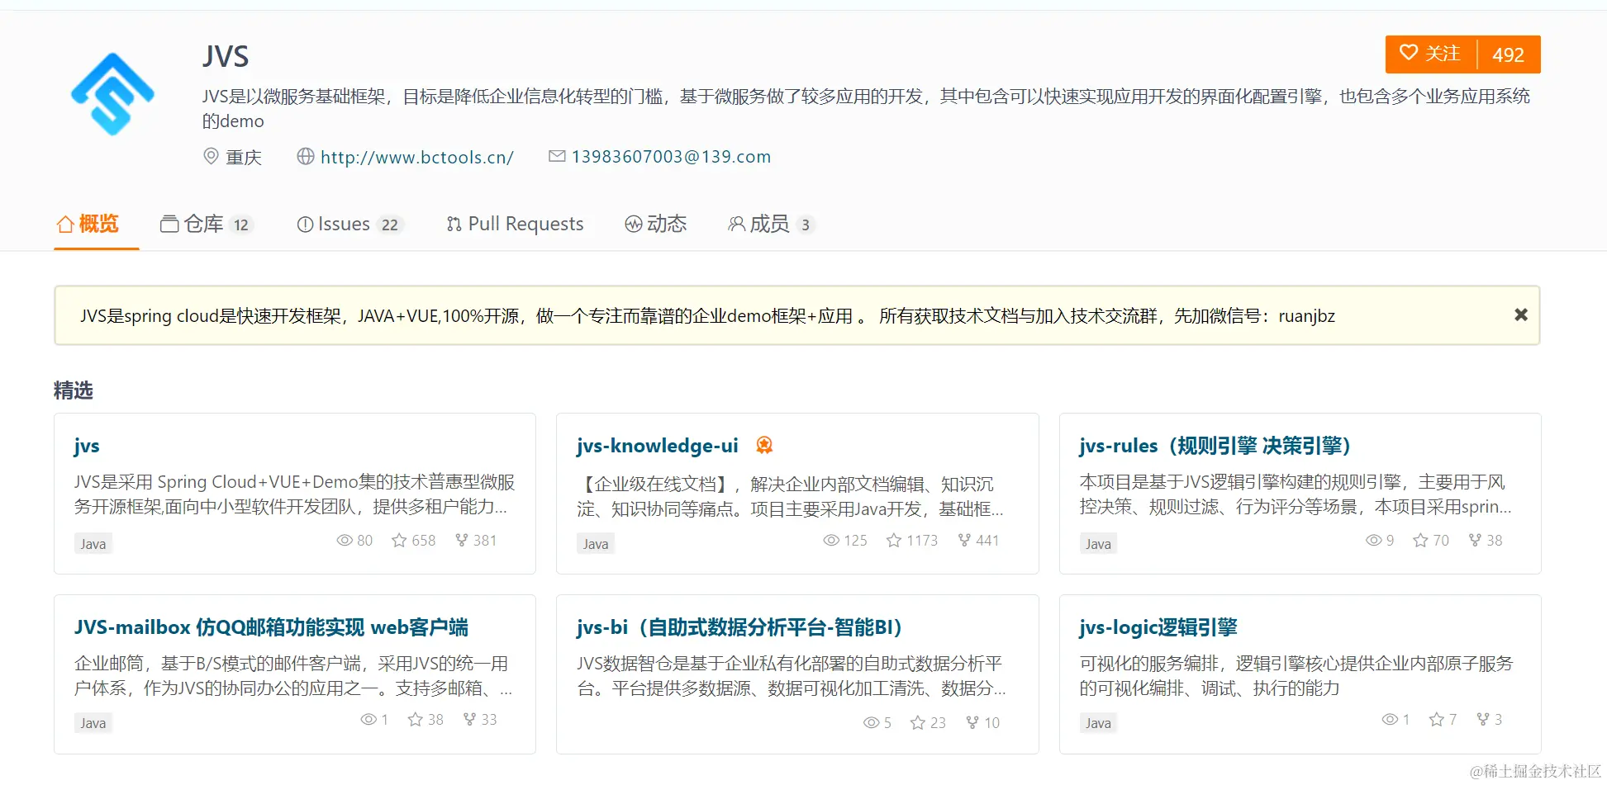Click the JVS organization name heading
The image size is (1607, 785).
pyautogui.click(x=226, y=56)
